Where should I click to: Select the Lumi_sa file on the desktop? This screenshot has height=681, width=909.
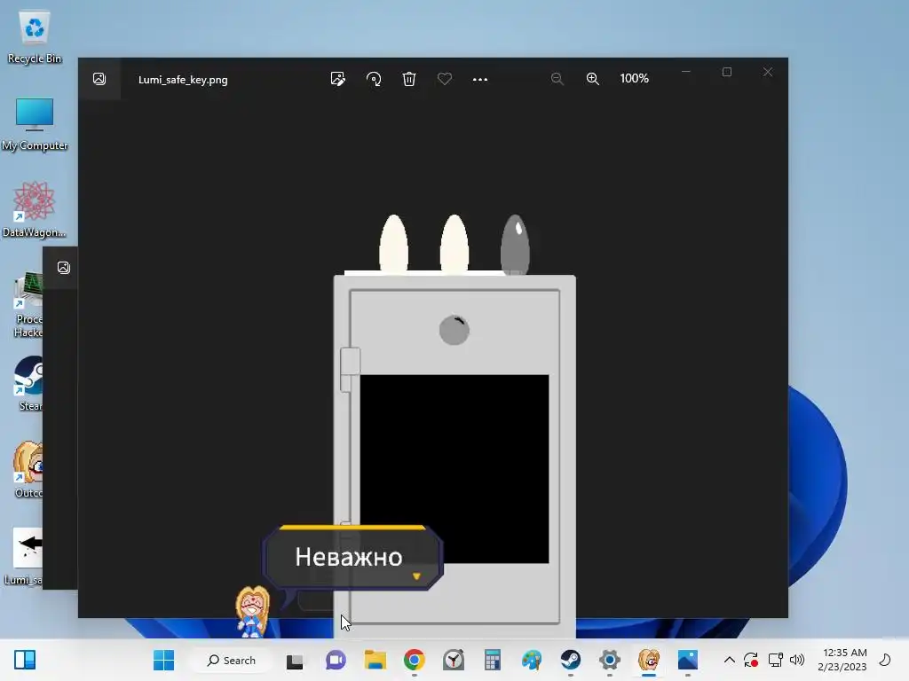pos(24,557)
